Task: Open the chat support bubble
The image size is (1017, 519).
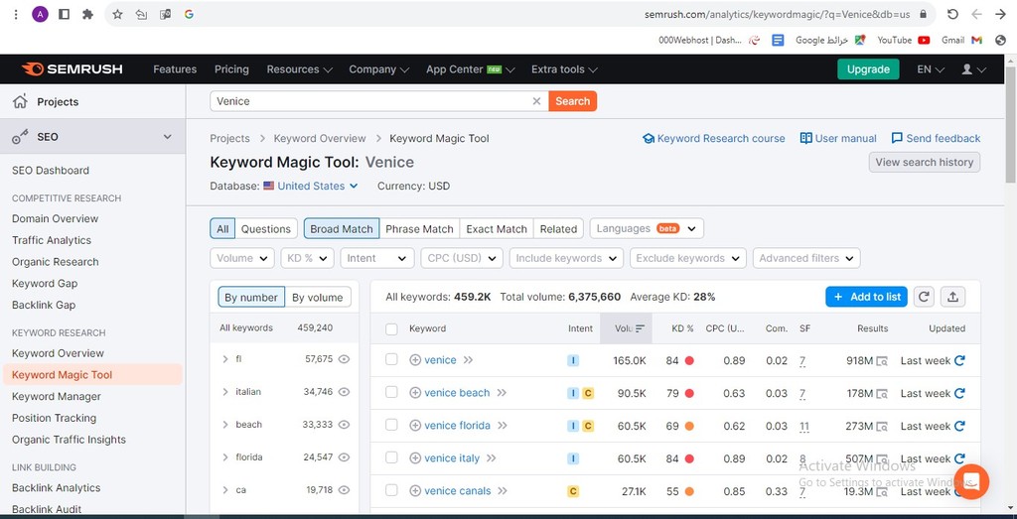Action: (971, 481)
